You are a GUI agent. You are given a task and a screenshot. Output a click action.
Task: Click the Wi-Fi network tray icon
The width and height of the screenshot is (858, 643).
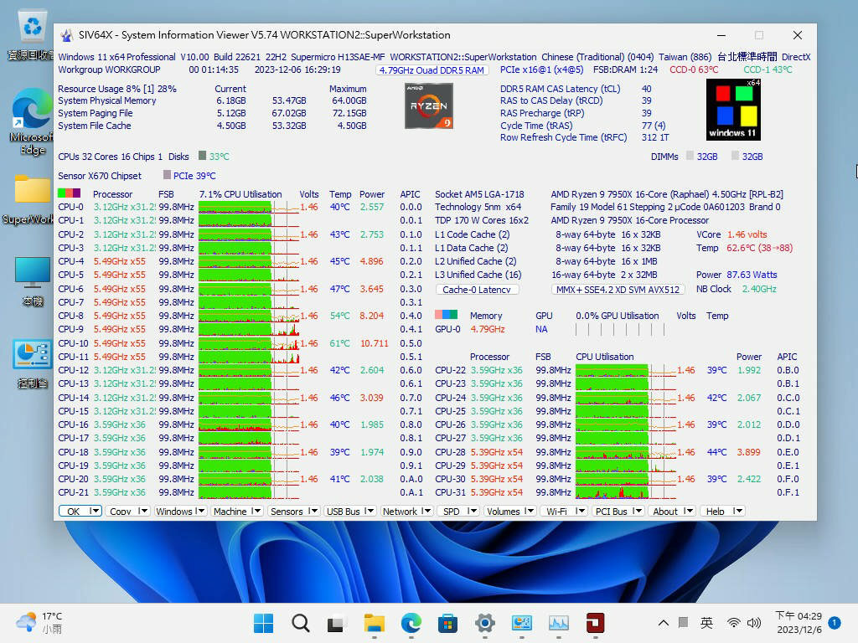tap(734, 623)
